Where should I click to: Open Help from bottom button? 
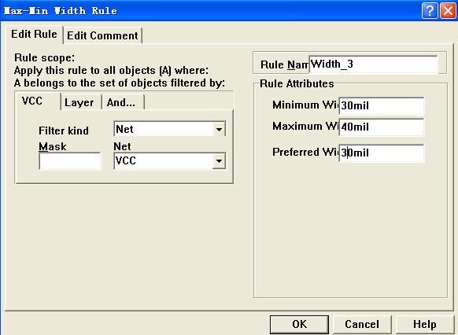click(x=425, y=324)
